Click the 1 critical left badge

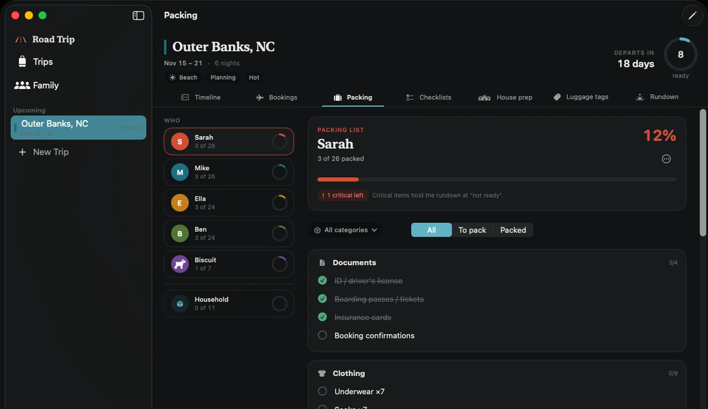tap(342, 195)
